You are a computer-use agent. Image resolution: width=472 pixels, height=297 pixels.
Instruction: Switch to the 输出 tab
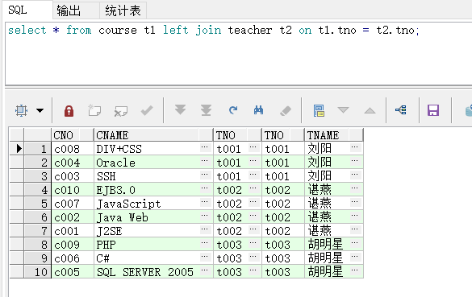pyautogui.click(x=76, y=10)
